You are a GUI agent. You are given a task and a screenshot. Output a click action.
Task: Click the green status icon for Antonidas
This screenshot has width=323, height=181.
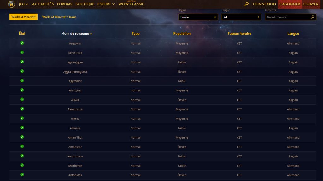coord(22,175)
